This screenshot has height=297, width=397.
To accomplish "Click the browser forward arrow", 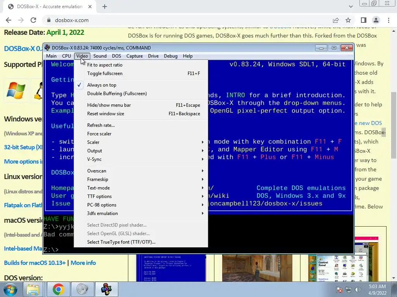I will 21,20.
